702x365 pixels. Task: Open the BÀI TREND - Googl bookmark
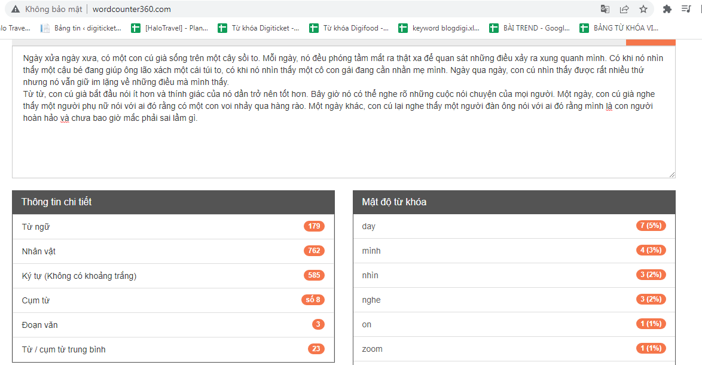pyautogui.click(x=530, y=28)
